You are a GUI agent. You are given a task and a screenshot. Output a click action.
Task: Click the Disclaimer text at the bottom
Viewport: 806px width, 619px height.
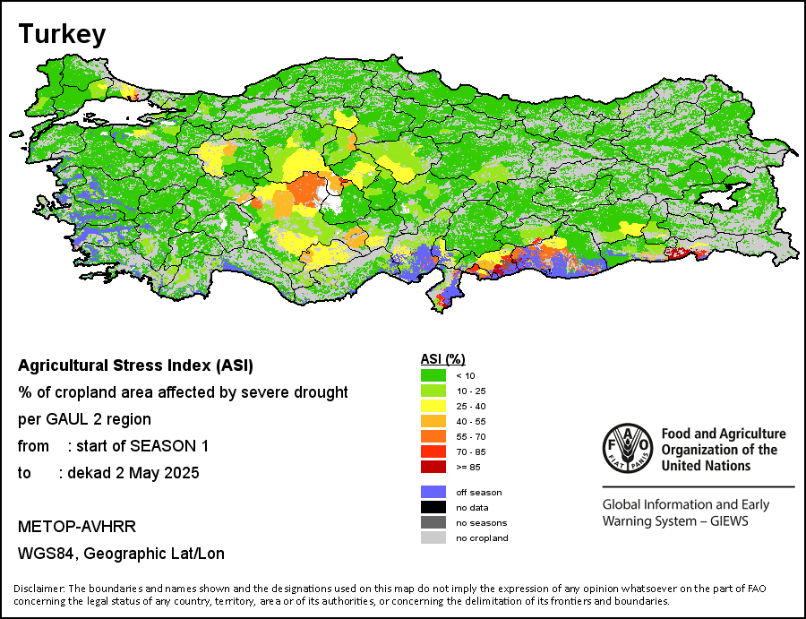pyautogui.click(x=390, y=594)
